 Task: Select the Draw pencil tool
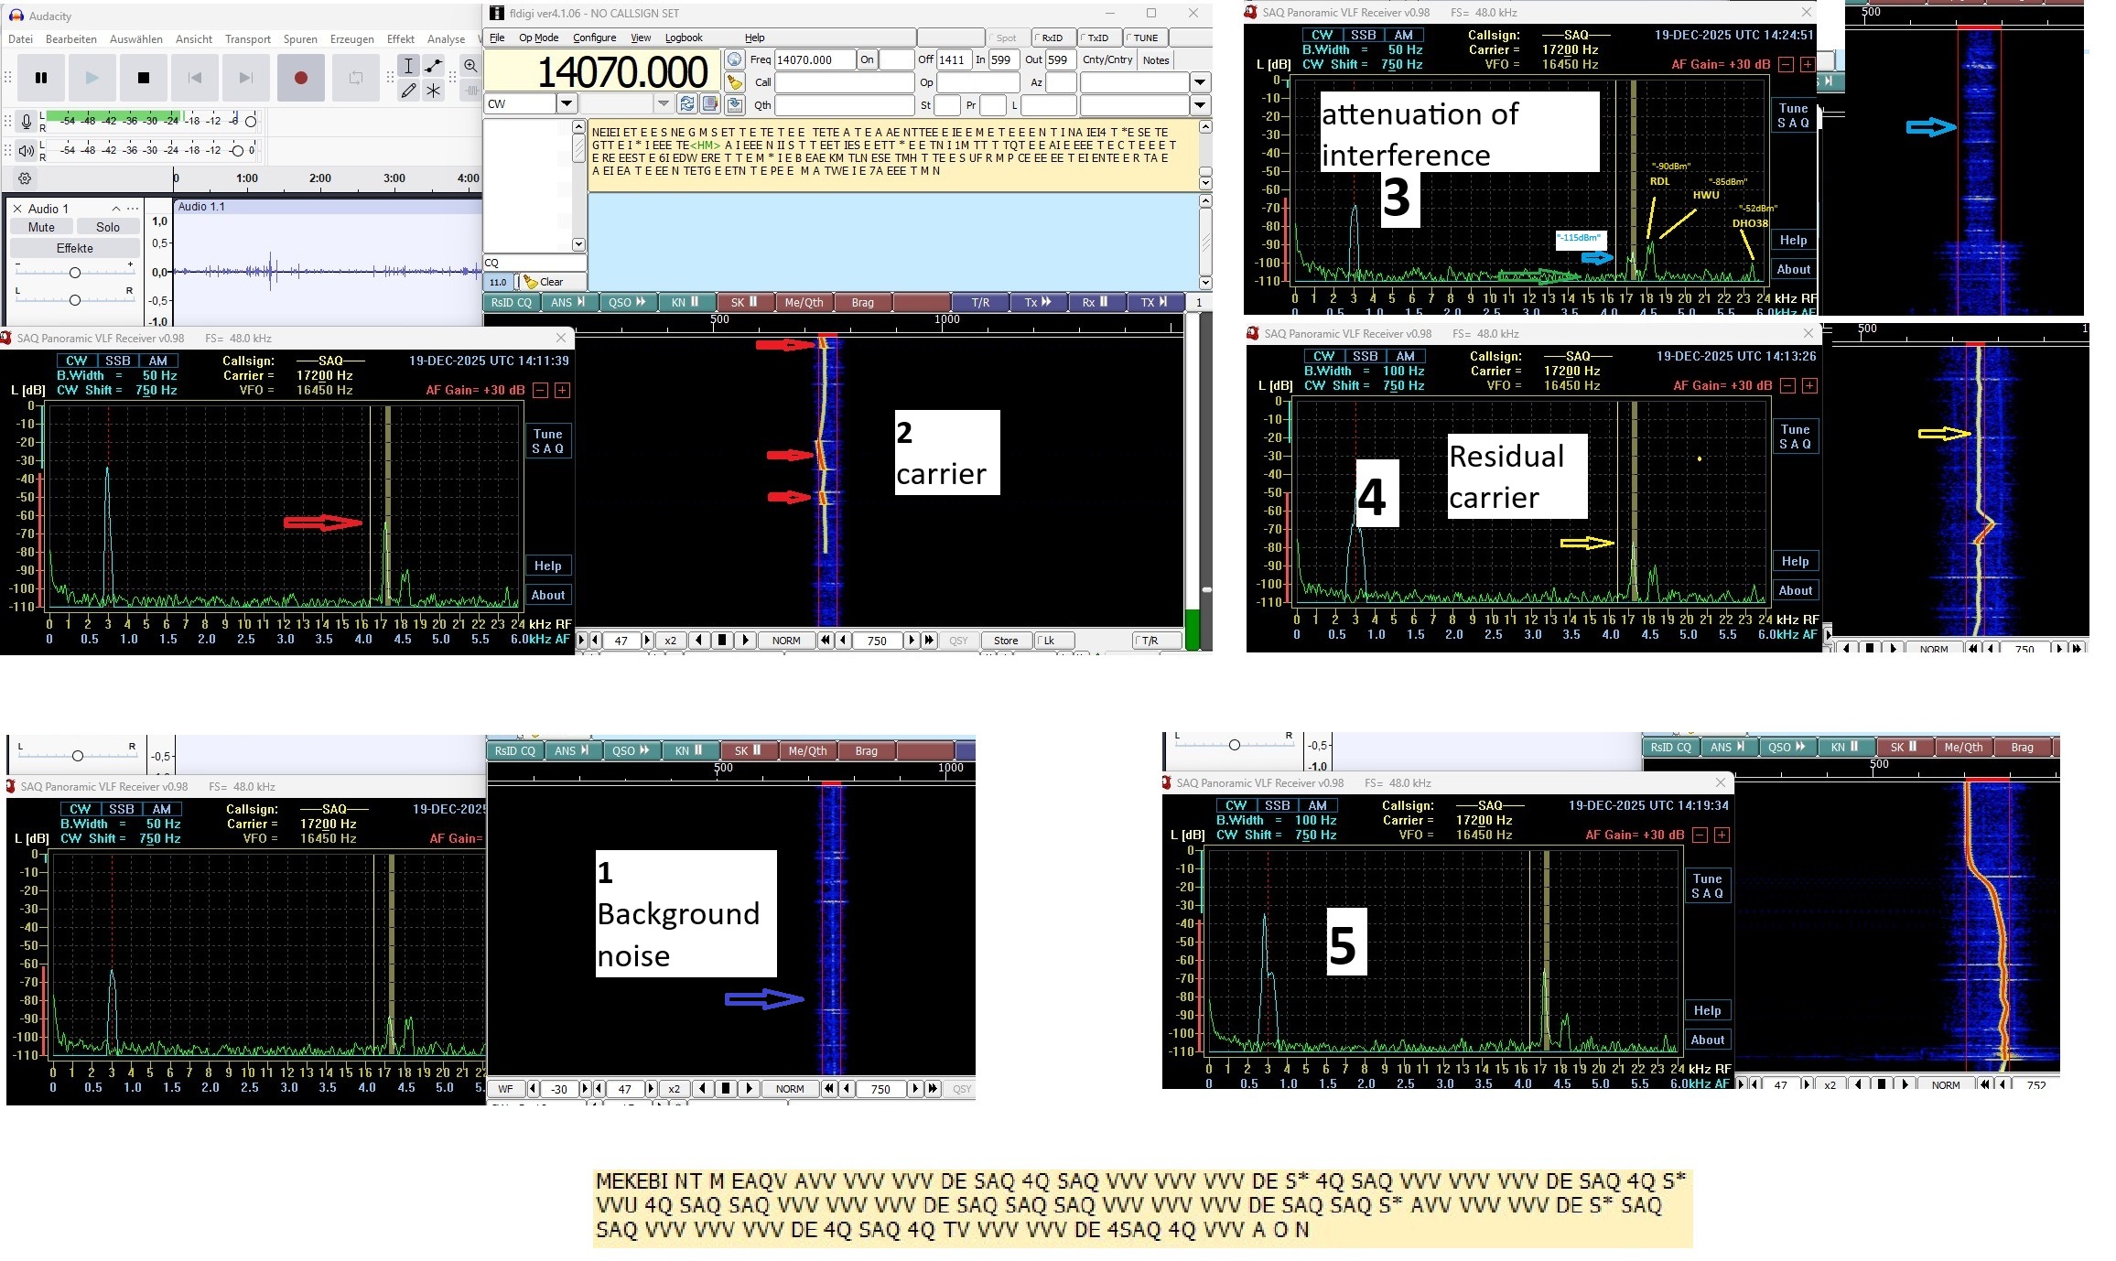[409, 90]
